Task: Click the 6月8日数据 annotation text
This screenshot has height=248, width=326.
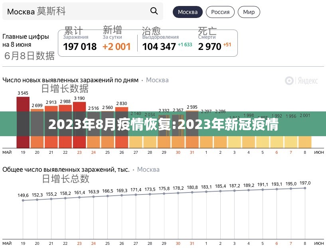Action: [x=29, y=56]
